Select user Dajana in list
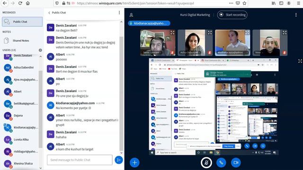 [21, 115]
